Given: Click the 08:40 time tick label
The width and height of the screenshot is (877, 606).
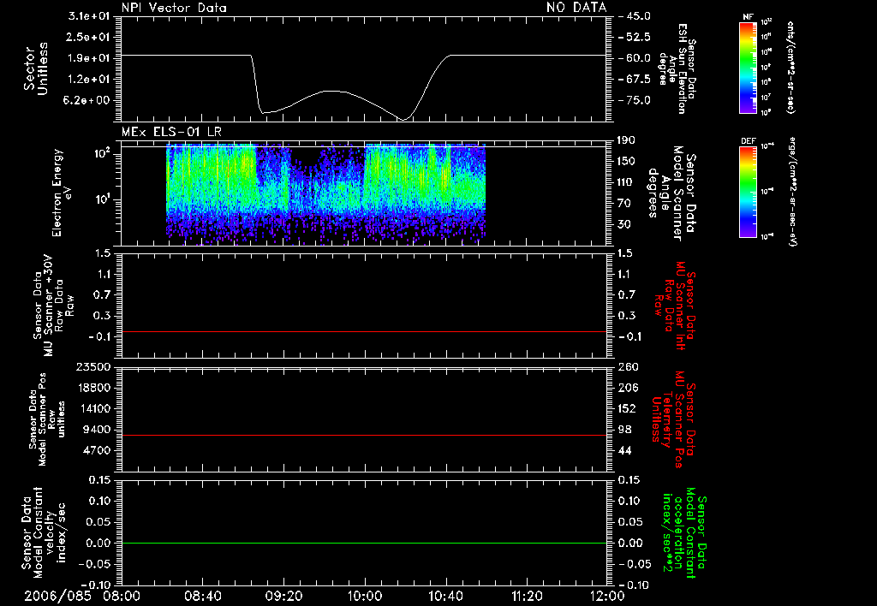Looking at the screenshot, I should 202,596.
